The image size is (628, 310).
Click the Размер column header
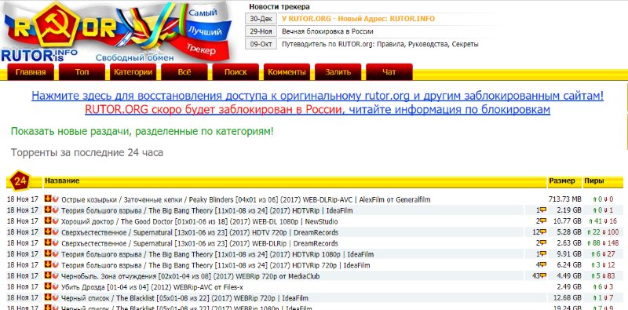click(x=561, y=181)
